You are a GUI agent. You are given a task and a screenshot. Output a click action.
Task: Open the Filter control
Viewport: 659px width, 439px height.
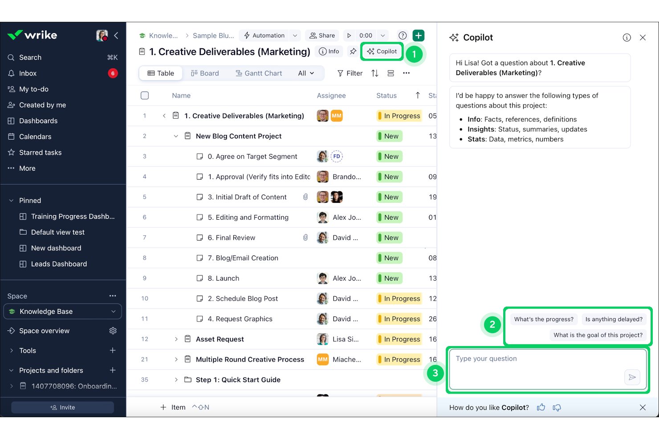coord(350,73)
